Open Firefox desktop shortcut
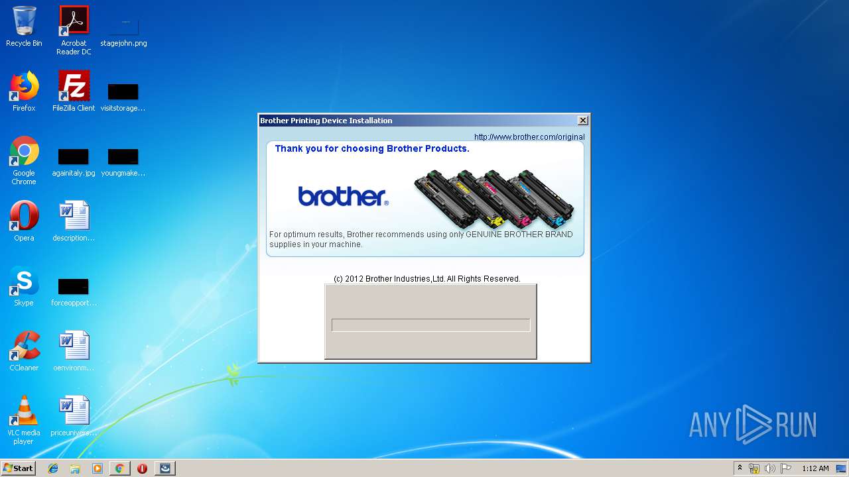Viewport: 849px width, 477px height. click(x=24, y=91)
